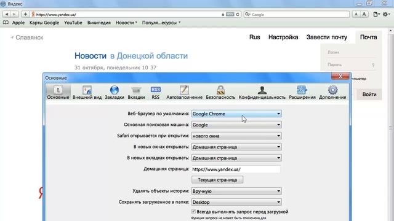The image size is (394, 221).
Task: Show all bookmarks with the book icon
Action: 6,23
